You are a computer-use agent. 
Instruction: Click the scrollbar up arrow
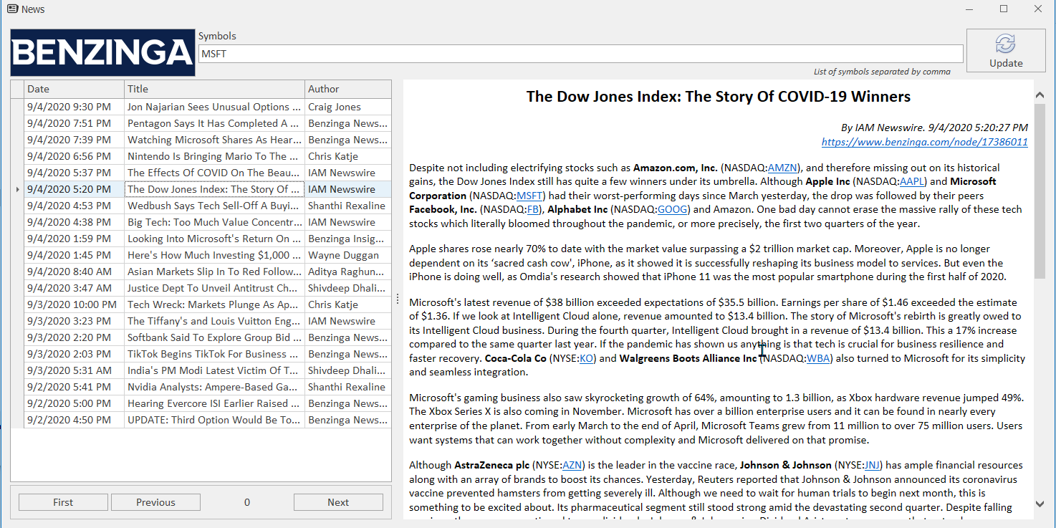click(x=1040, y=94)
